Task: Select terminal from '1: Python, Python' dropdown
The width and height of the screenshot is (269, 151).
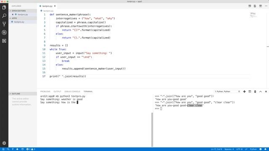Action: coord(227,91)
